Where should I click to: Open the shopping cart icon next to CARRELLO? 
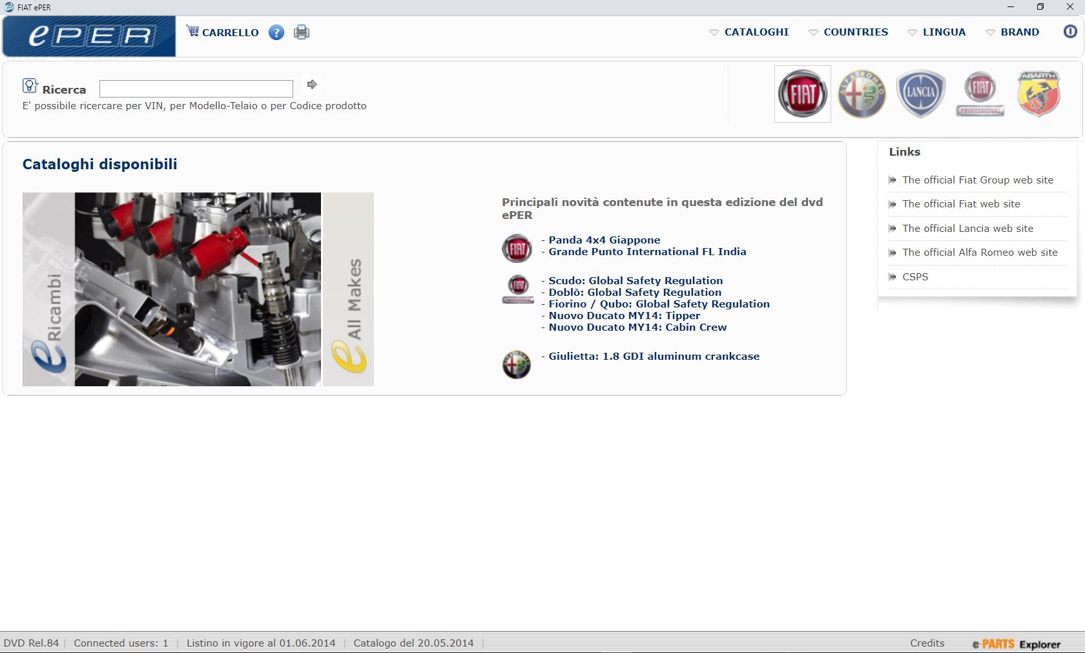(x=192, y=31)
